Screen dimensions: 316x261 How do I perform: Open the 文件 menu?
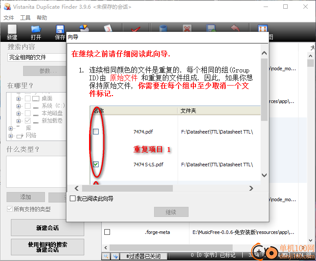click(x=9, y=18)
